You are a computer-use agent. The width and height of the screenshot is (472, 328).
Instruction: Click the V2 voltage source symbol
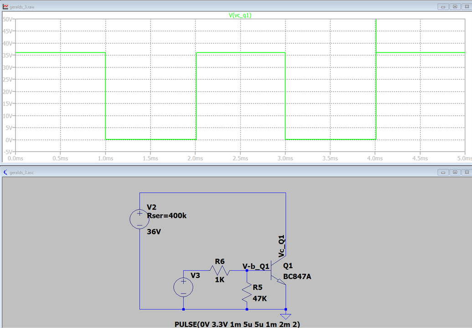tap(139, 219)
